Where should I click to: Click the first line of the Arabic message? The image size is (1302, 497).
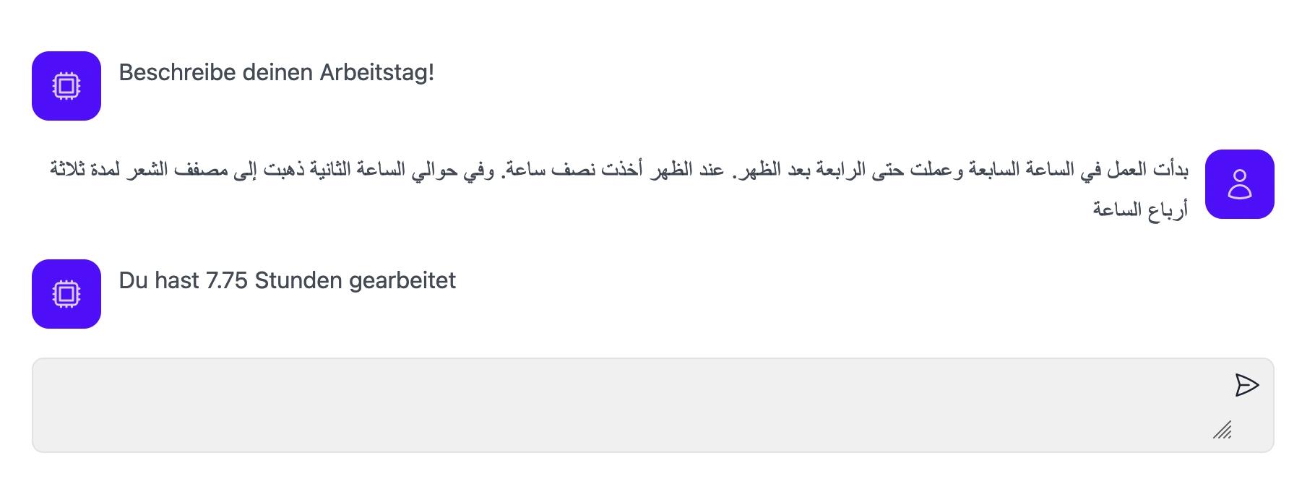(618, 170)
